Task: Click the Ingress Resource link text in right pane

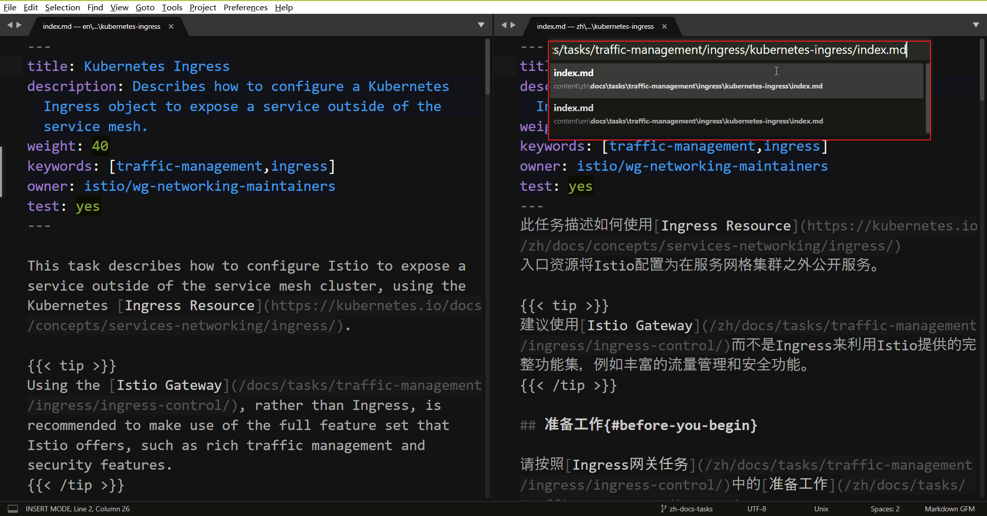Action: point(726,226)
